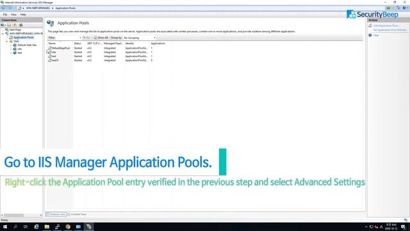Image resolution: width=410 pixels, height=231 pixels.
Task: Click the Delete Connection icon in Connections toolbar
Action: (21, 25)
